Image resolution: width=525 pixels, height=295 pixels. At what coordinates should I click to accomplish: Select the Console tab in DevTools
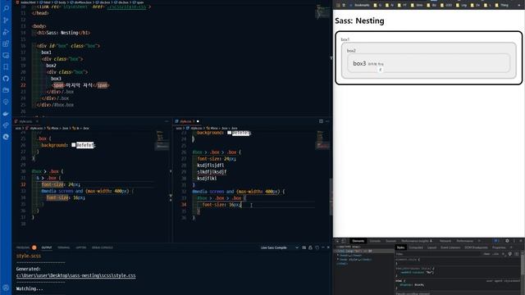pyautogui.click(x=375, y=241)
